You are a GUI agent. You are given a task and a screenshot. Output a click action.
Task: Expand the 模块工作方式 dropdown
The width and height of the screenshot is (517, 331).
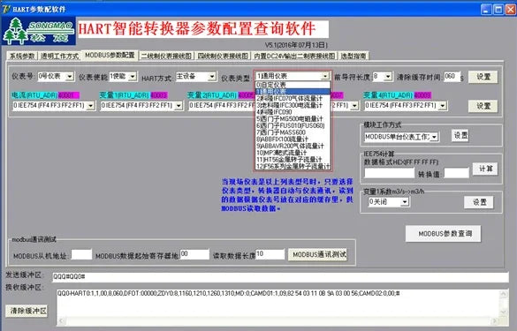(435, 137)
